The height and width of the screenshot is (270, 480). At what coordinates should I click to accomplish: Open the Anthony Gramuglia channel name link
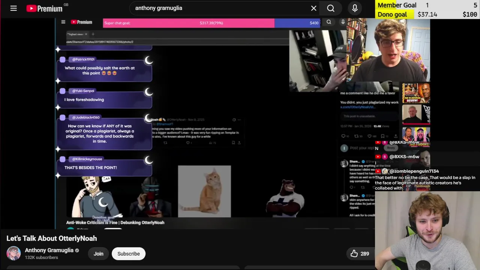[x=49, y=250]
